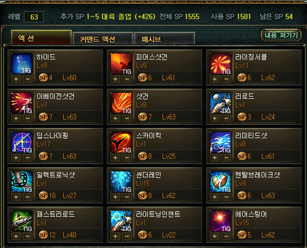The height and width of the screenshot is (248, 307).
Task: Decrease 라이트닝인챈트 level with minus button
Action: tap(127, 236)
